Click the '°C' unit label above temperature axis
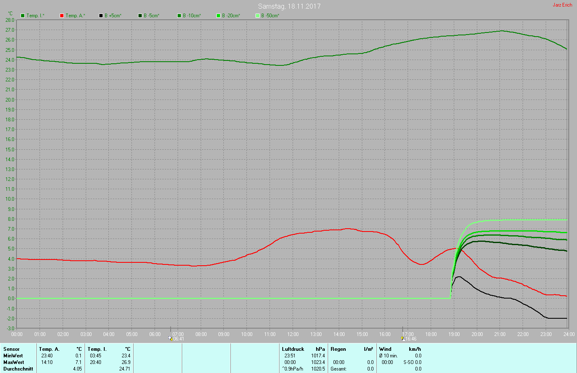577x373 pixels. (x=10, y=14)
